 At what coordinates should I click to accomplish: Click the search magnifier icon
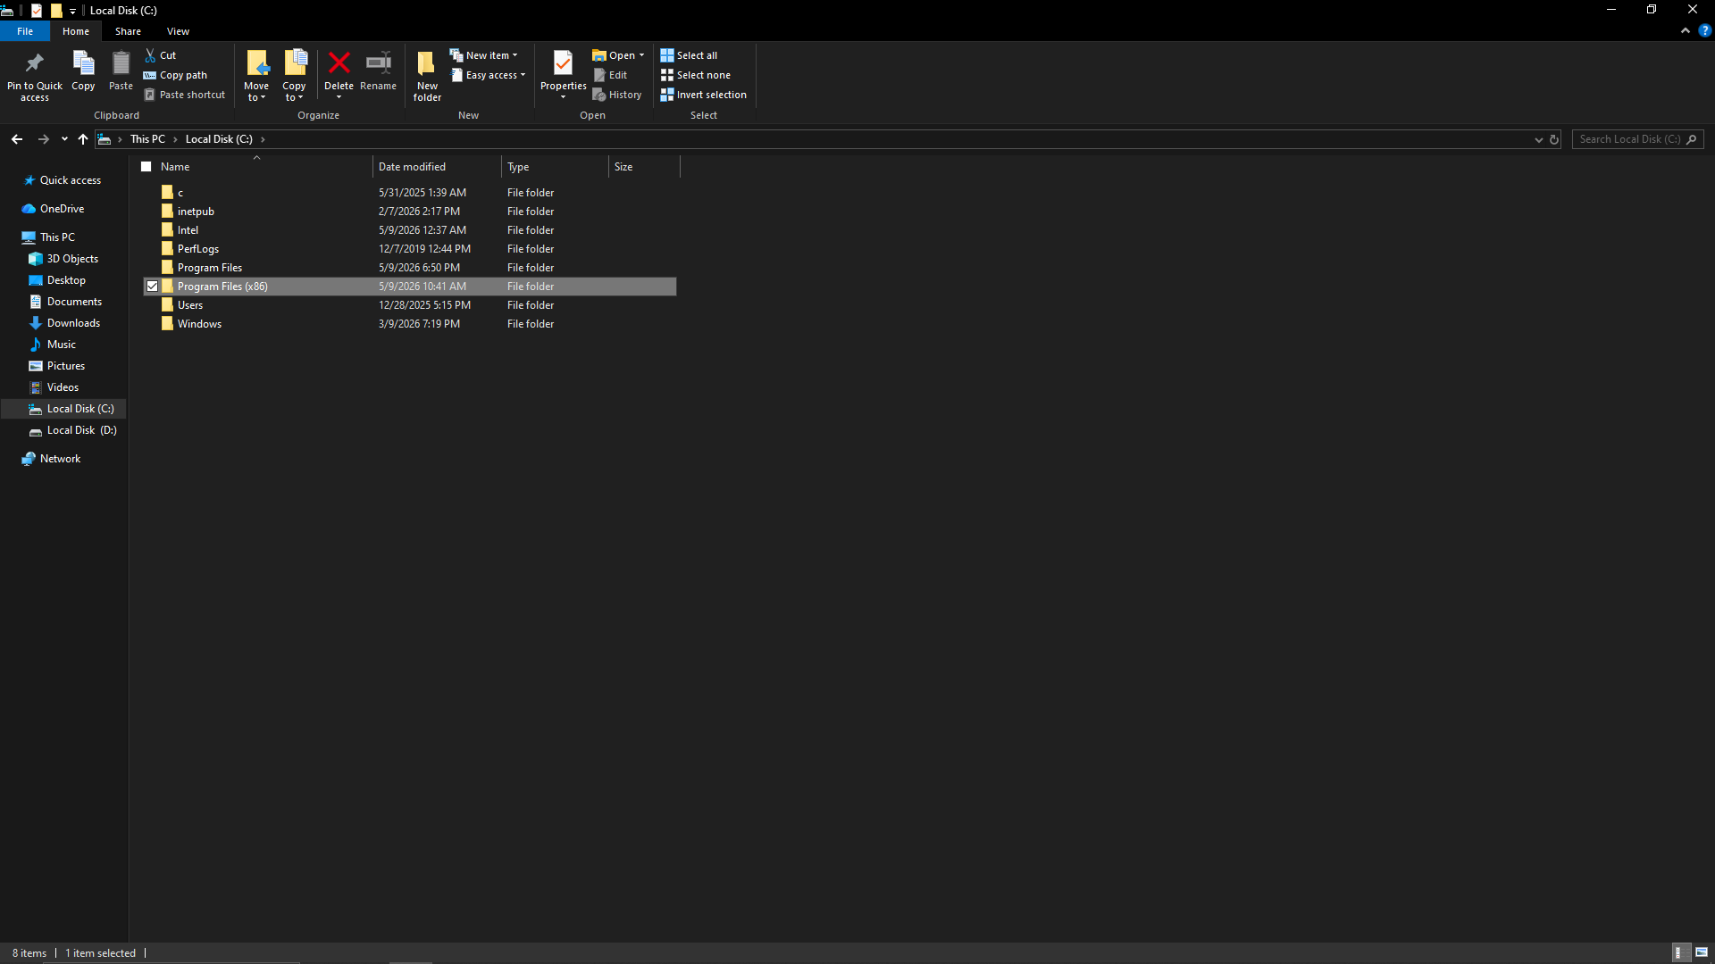coord(1692,139)
